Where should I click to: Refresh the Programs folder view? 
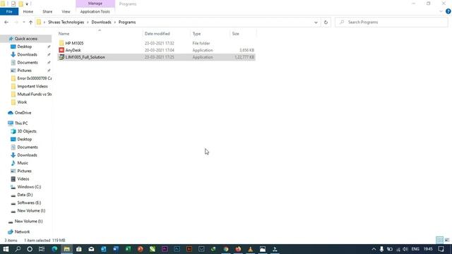click(326, 22)
